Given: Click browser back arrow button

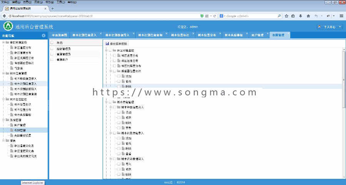Looking at the screenshot, I should pos(4,16).
